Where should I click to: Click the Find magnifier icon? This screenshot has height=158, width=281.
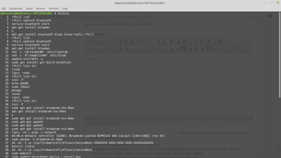tap(159, 42)
